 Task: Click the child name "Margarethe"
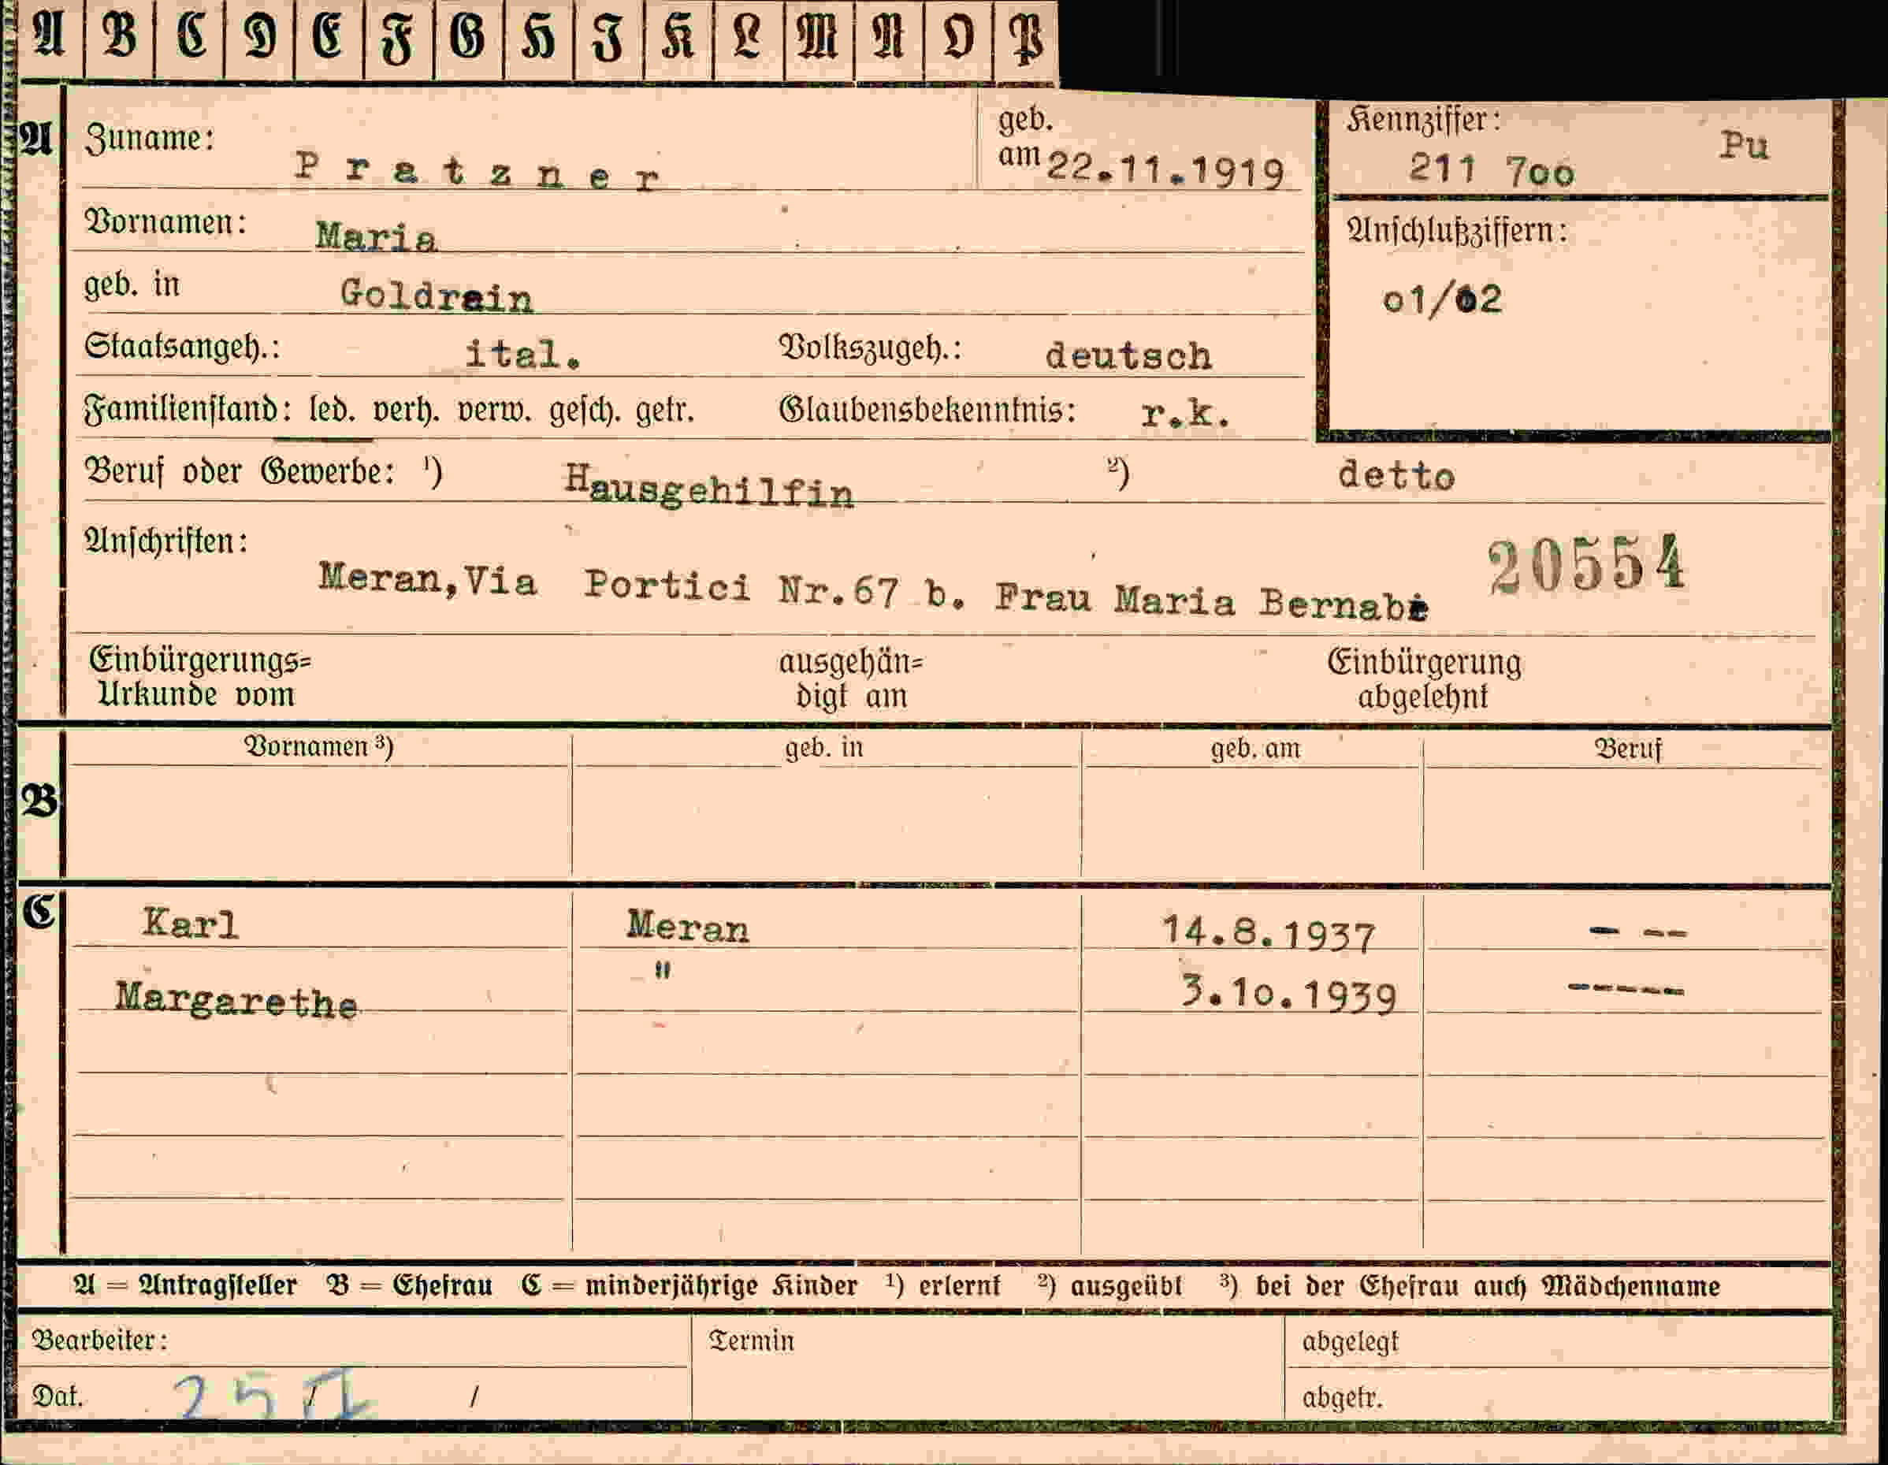tap(236, 1001)
